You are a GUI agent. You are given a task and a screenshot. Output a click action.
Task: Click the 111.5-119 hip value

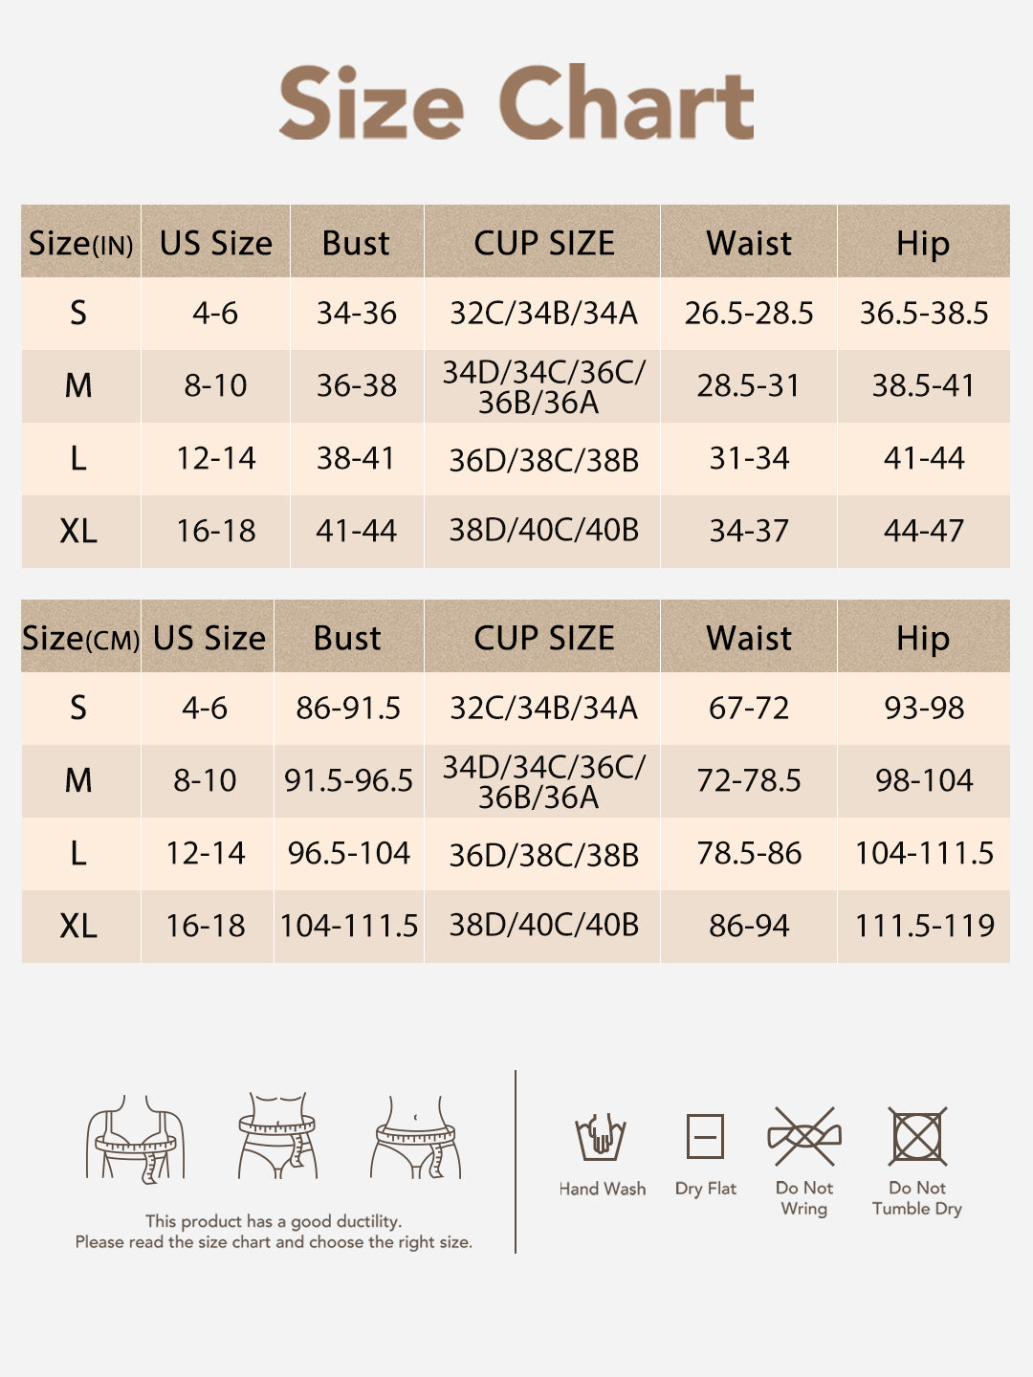click(x=924, y=926)
